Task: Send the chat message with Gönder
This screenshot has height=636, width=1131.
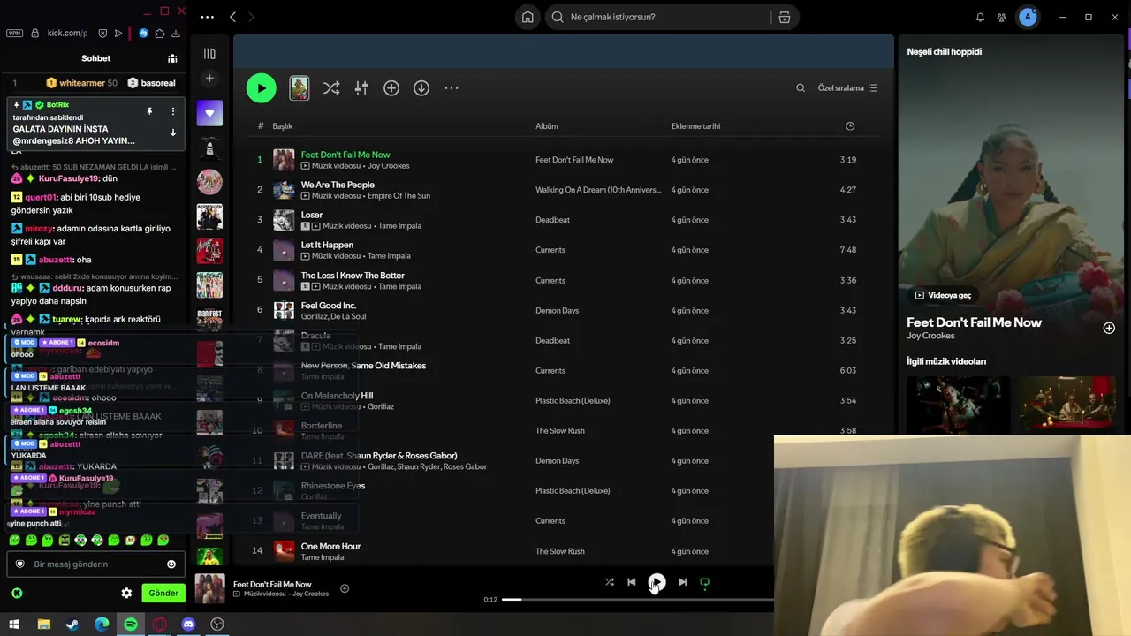Action: [163, 593]
